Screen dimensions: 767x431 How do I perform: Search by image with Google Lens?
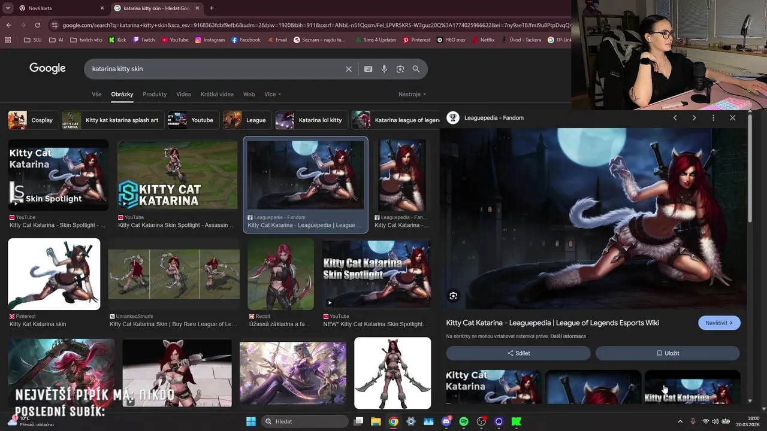400,69
